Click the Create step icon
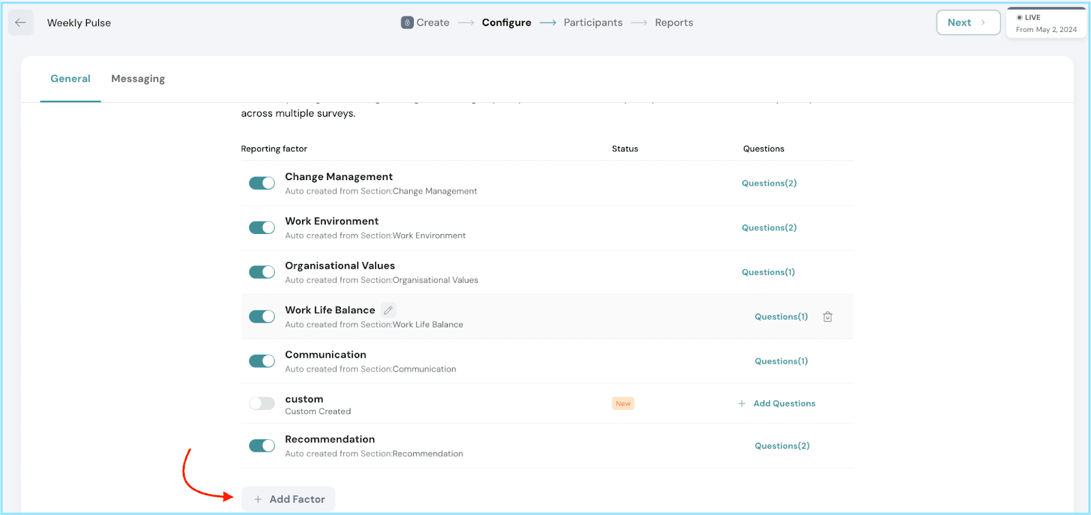Viewport: 1091px width, 515px height. [x=407, y=23]
